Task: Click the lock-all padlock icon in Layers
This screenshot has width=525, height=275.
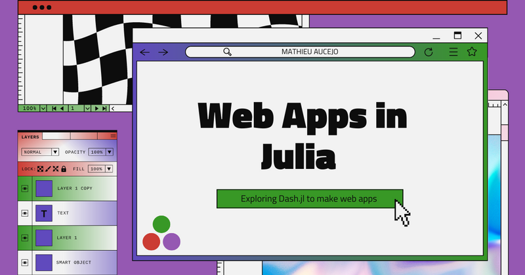Action: (64, 169)
